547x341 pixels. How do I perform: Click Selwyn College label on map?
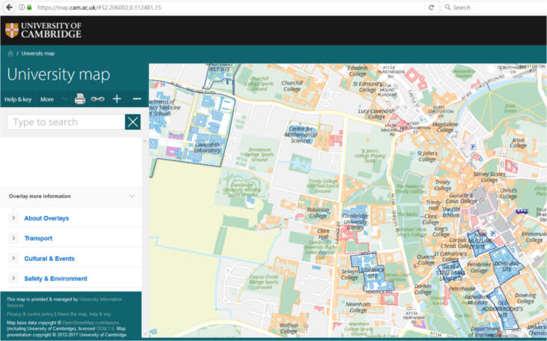(x=349, y=274)
